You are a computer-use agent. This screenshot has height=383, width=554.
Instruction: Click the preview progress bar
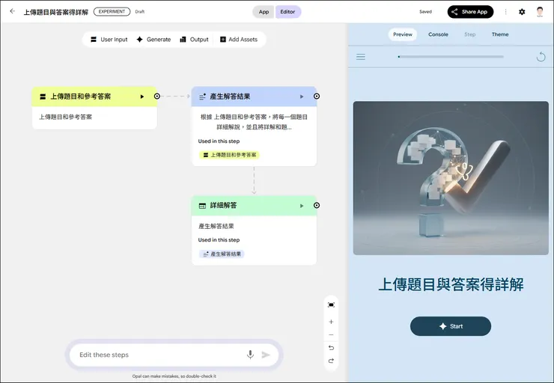pos(451,57)
